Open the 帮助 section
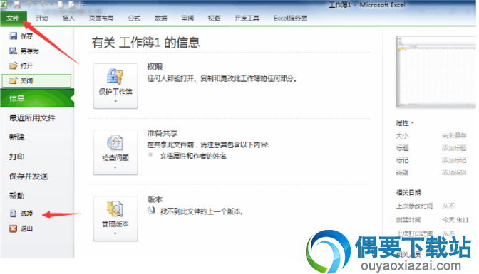This screenshot has width=479, height=274. 17,196
